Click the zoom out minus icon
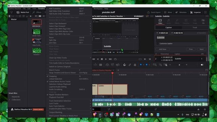This screenshot has height=122, width=217. click(170, 65)
